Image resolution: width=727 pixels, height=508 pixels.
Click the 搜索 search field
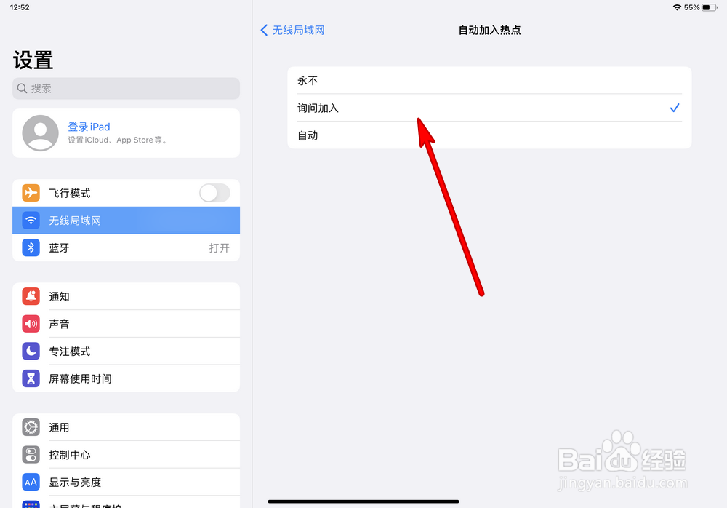point(126,88)
